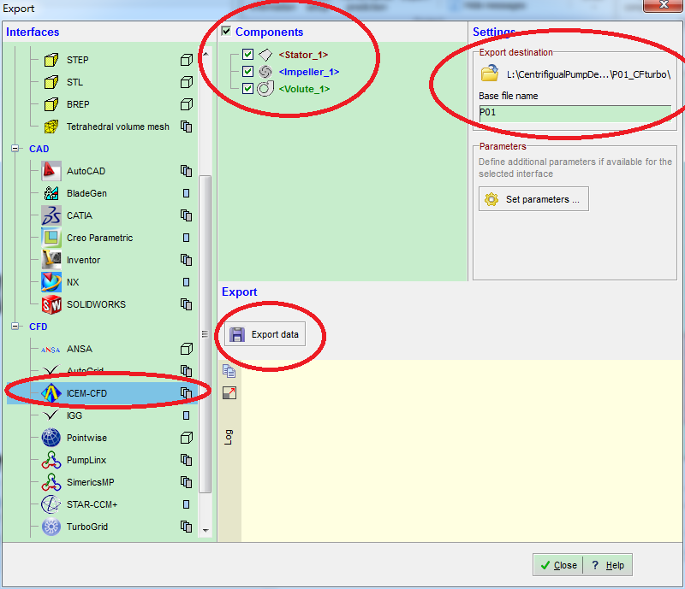Toggle the Components master checkbox
The image size is (685, 589).
226,32
